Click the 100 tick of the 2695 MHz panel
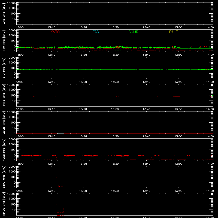 tap(13, 123)
